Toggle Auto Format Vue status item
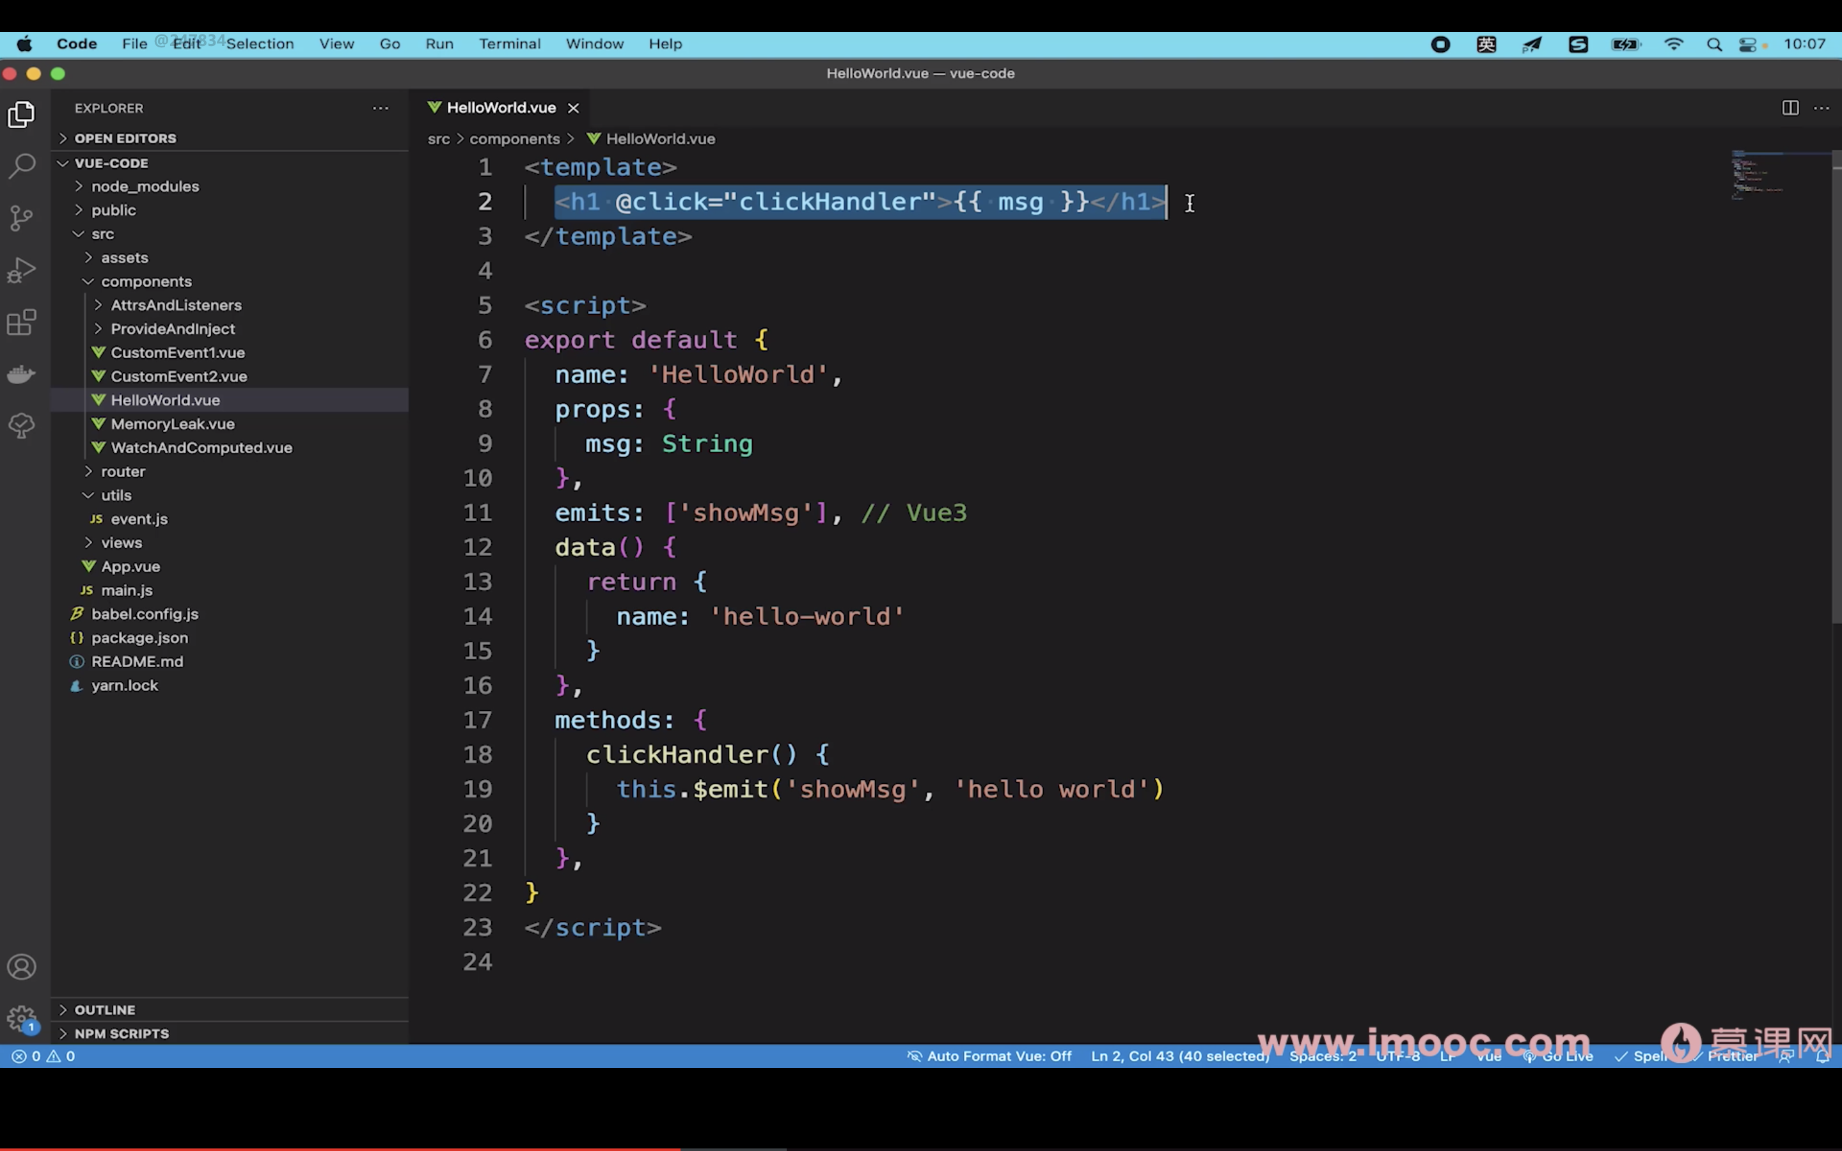Image resolution: width=1842 pixels, height=1151 pixels. pyautogui.click(x=989, y=1056)
